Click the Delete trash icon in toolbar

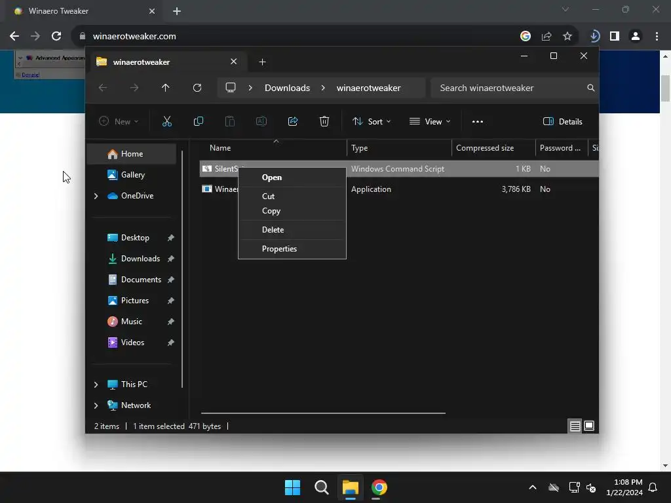click(324, 121)
